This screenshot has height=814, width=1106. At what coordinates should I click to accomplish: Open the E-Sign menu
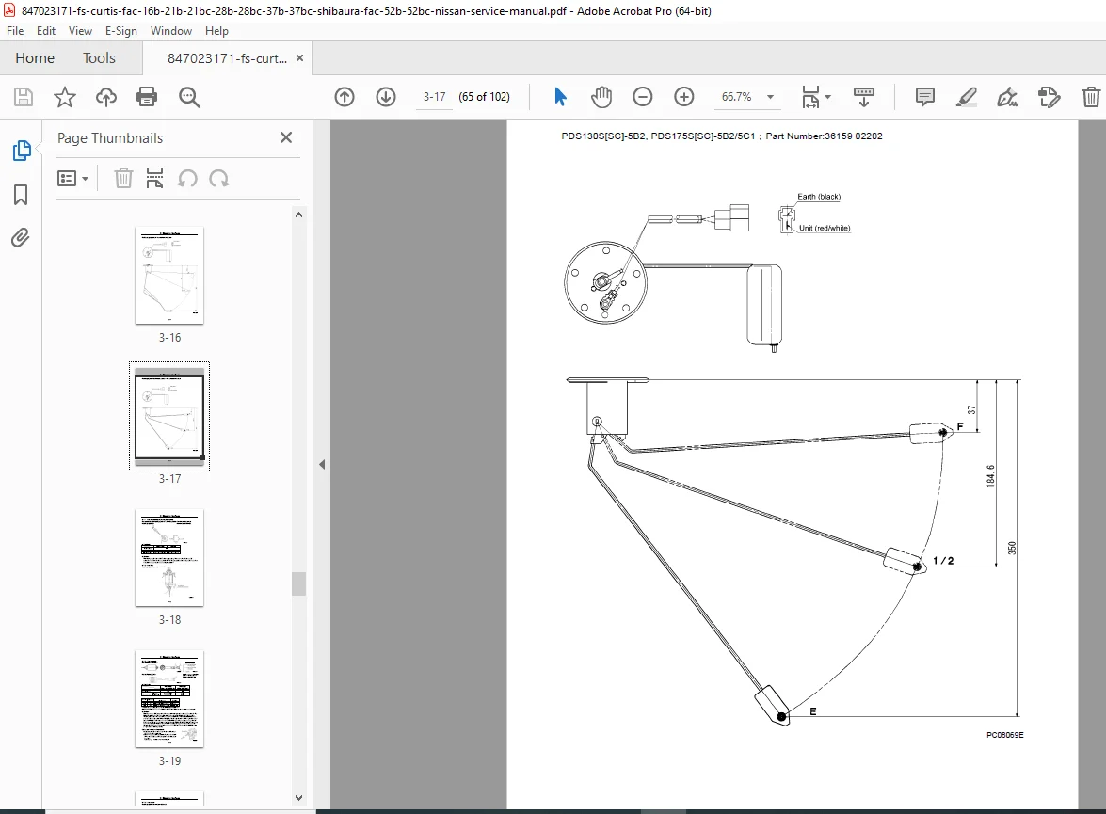pos(120,31)
